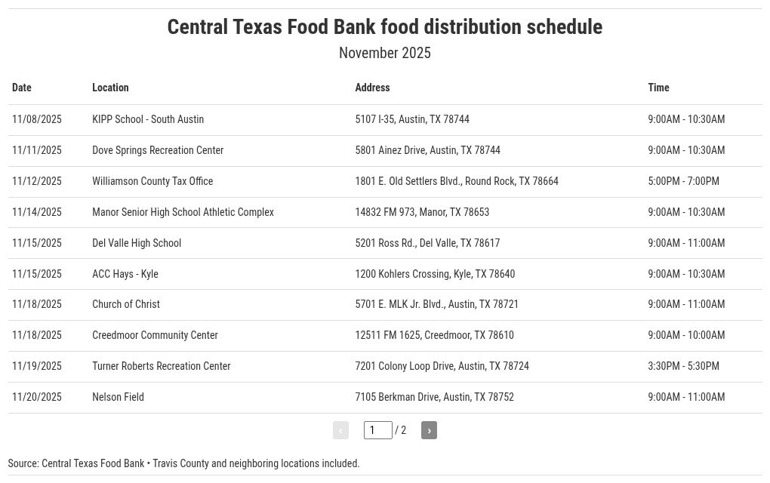Select the Del Valle High School row
770x483 pixels.
[137, 243]
